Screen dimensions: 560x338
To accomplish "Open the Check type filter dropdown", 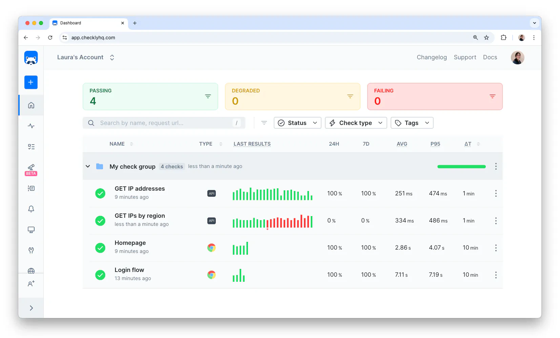I will tap(356, 123).
